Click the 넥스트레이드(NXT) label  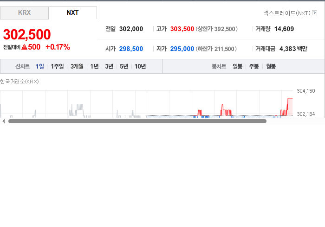coord(287,13)
